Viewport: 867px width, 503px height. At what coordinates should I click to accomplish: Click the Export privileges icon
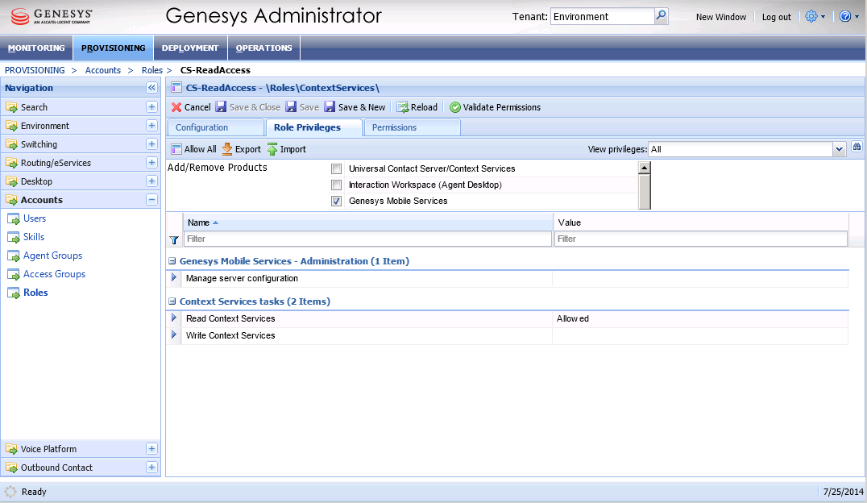[227, 149]
